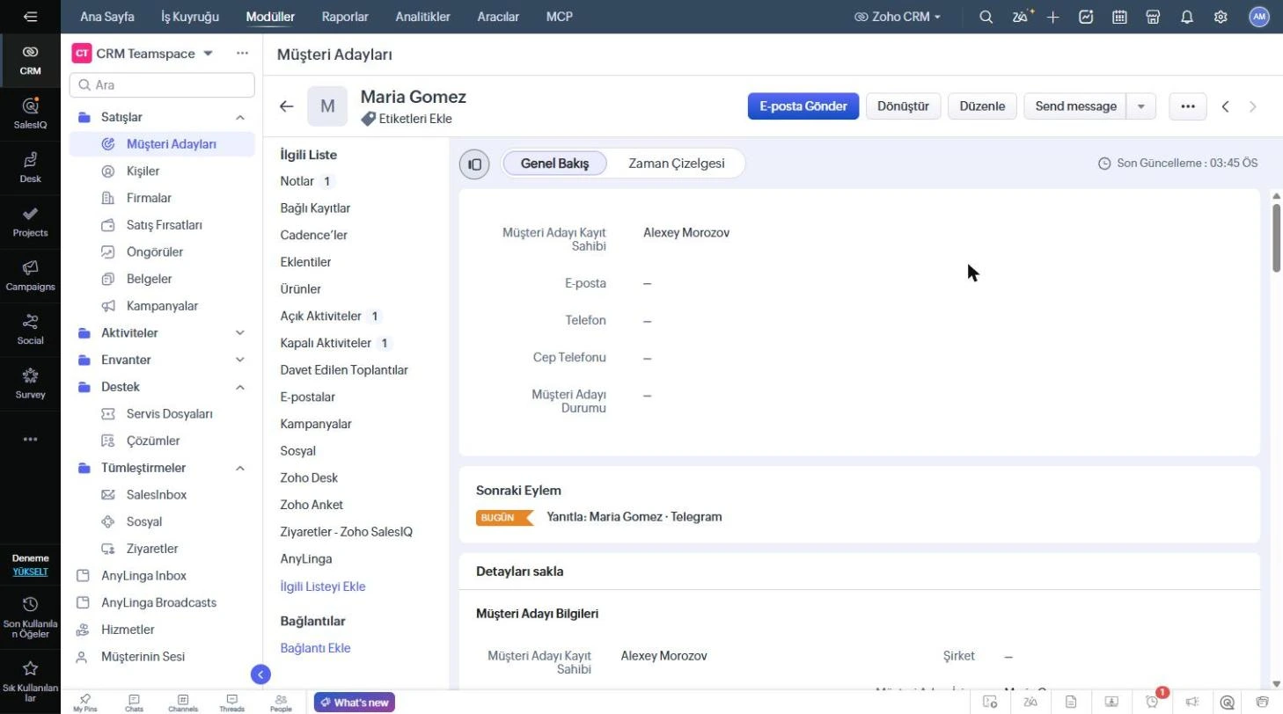This screenshot has width=1283, height=714.
Task: Open My Pins in bottom bar
Action: pyautogui.click(x=84, y=703)
